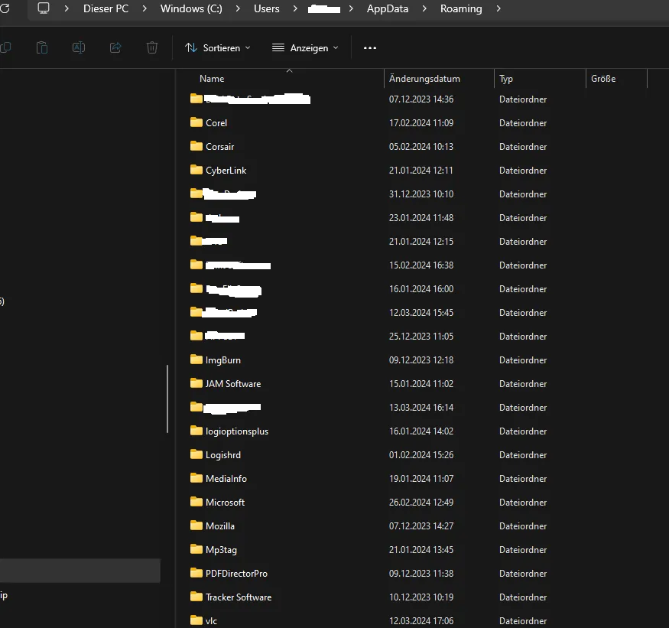Select the Logishrd folder name
Viewport: 669px width, 628px height.
[x=223, y=454]
